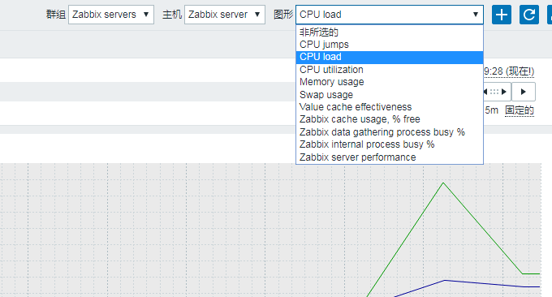Choose Value cache effectiveness option

tap(390, 107)
